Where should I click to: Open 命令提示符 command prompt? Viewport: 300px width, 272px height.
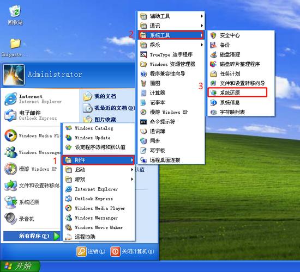(x=171, y=122)
